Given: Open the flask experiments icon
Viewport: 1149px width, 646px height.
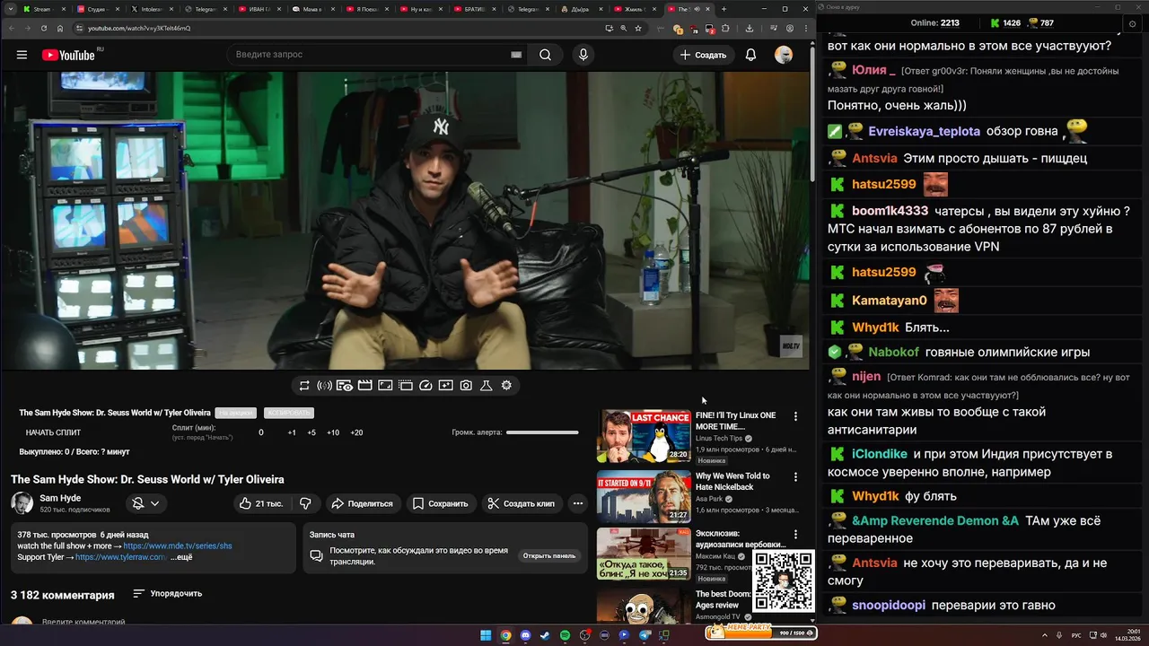Looking at the screenshot, I should point(486,385).
